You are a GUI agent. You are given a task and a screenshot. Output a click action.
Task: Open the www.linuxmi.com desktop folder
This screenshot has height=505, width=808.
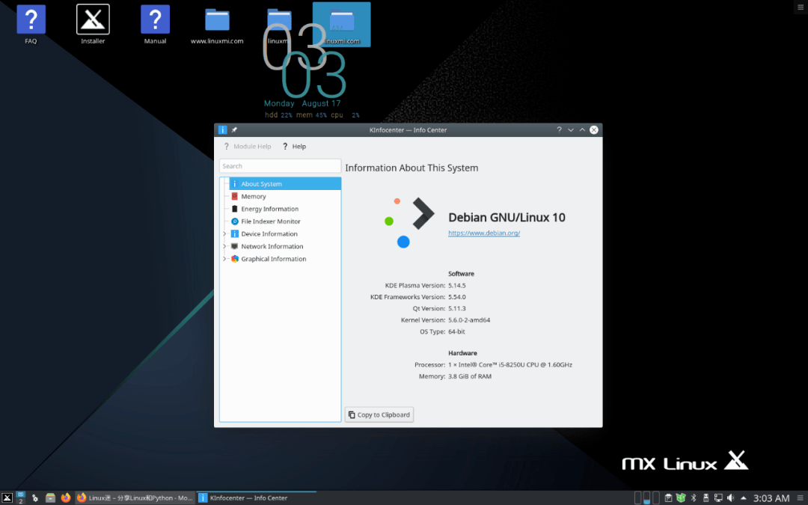point(217,25)
